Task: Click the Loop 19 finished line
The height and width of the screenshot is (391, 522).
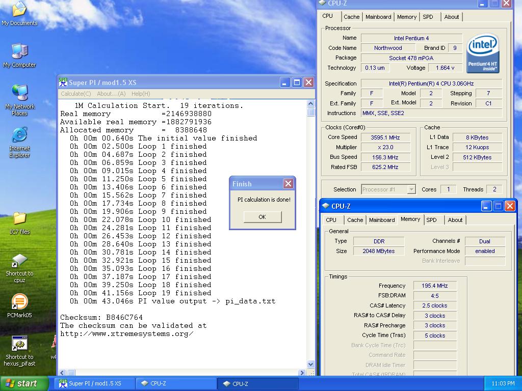Action: point(141,293)
